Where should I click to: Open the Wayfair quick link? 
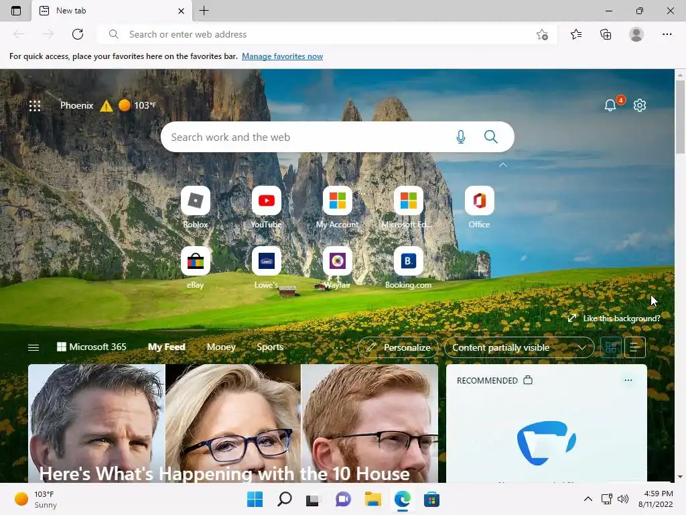338,268
